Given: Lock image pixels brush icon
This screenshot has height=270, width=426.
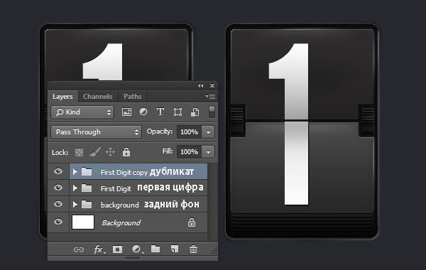Looking at the screenshot, I should click(95, 152).
